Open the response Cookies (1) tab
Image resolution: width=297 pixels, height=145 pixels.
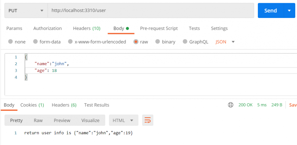click(32, 105)
